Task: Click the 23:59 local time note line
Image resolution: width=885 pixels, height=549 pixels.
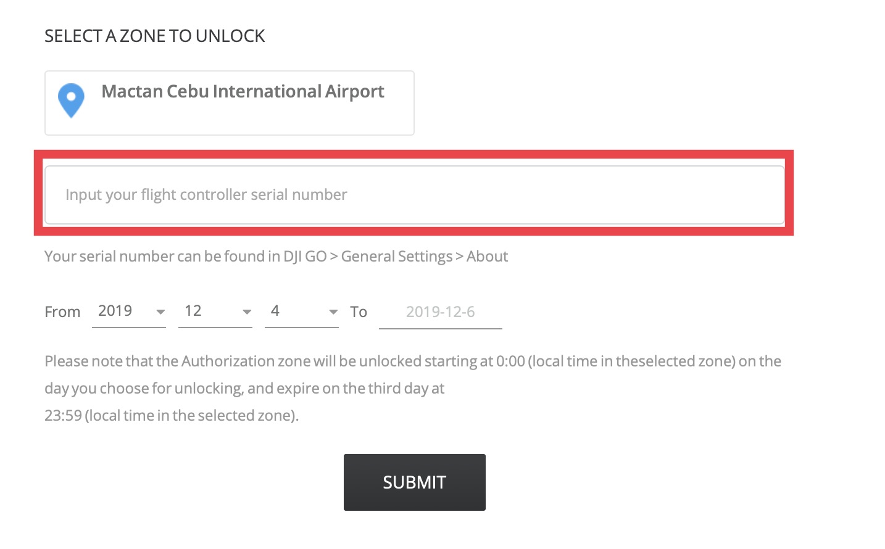Action: coord(172,416)
